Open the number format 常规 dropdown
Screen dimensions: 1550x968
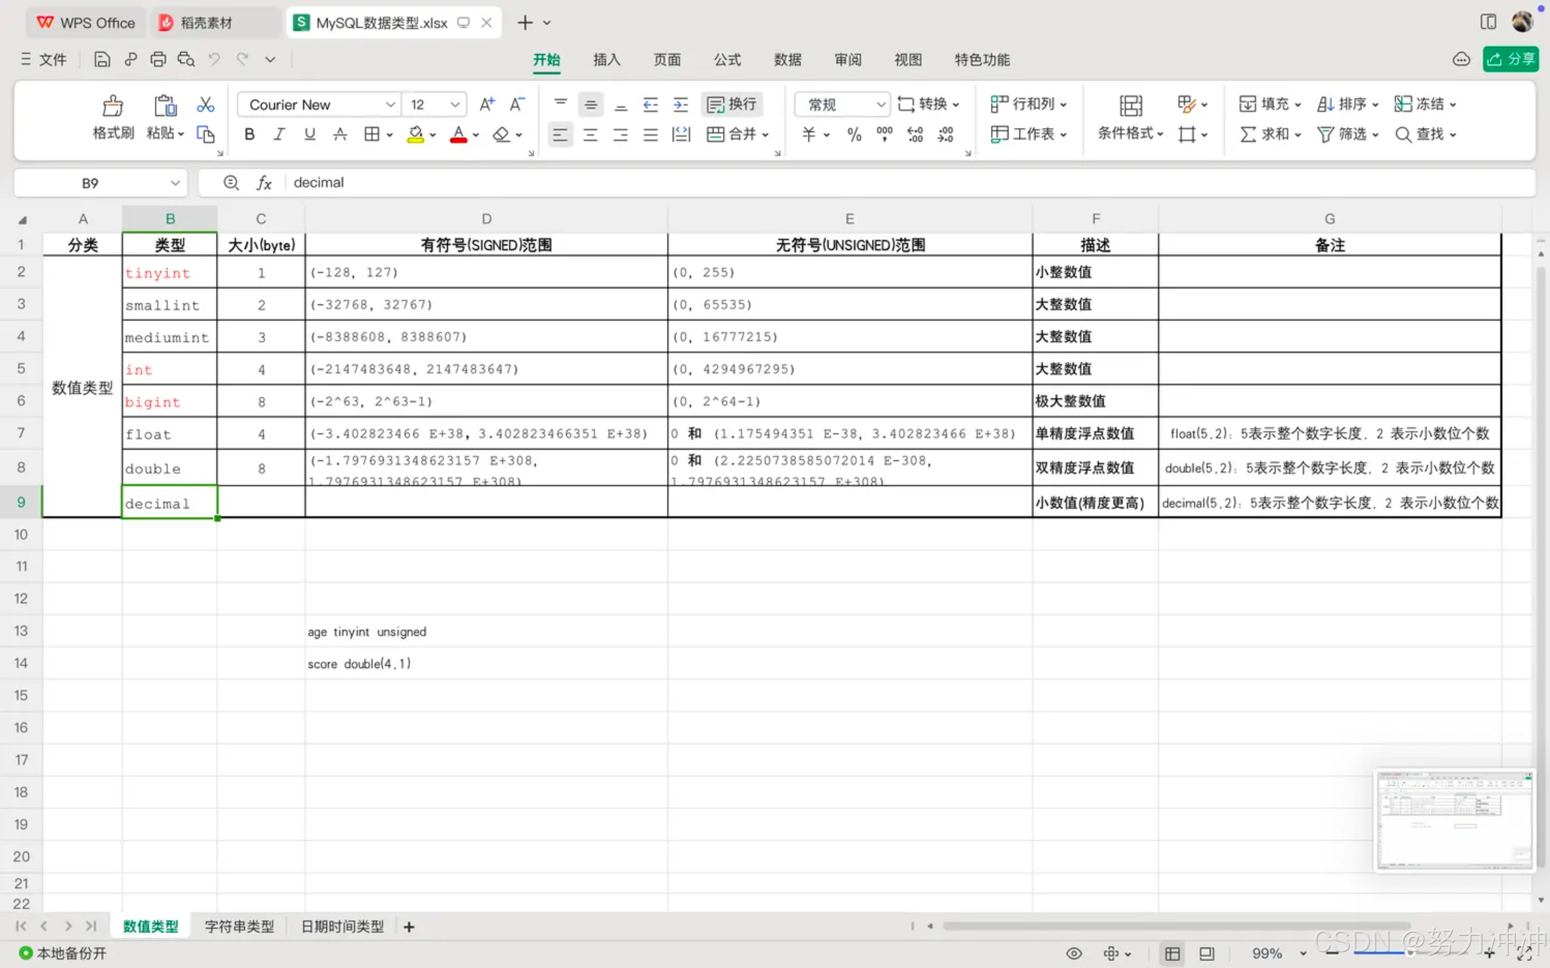point(880,104)
